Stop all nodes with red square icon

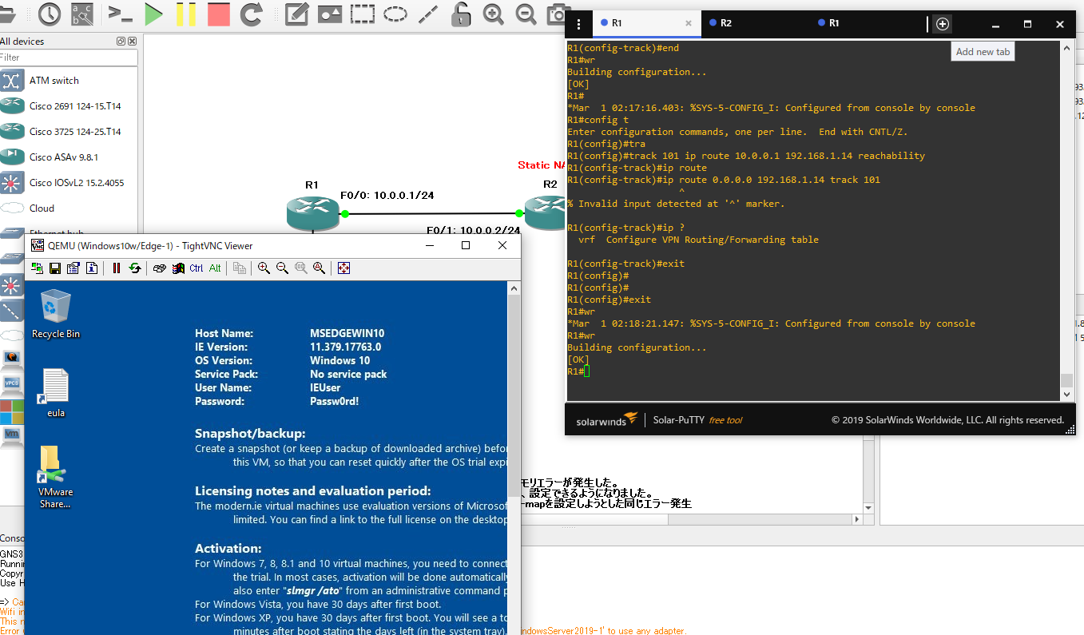pyautogui.click(x=218, y=13)
